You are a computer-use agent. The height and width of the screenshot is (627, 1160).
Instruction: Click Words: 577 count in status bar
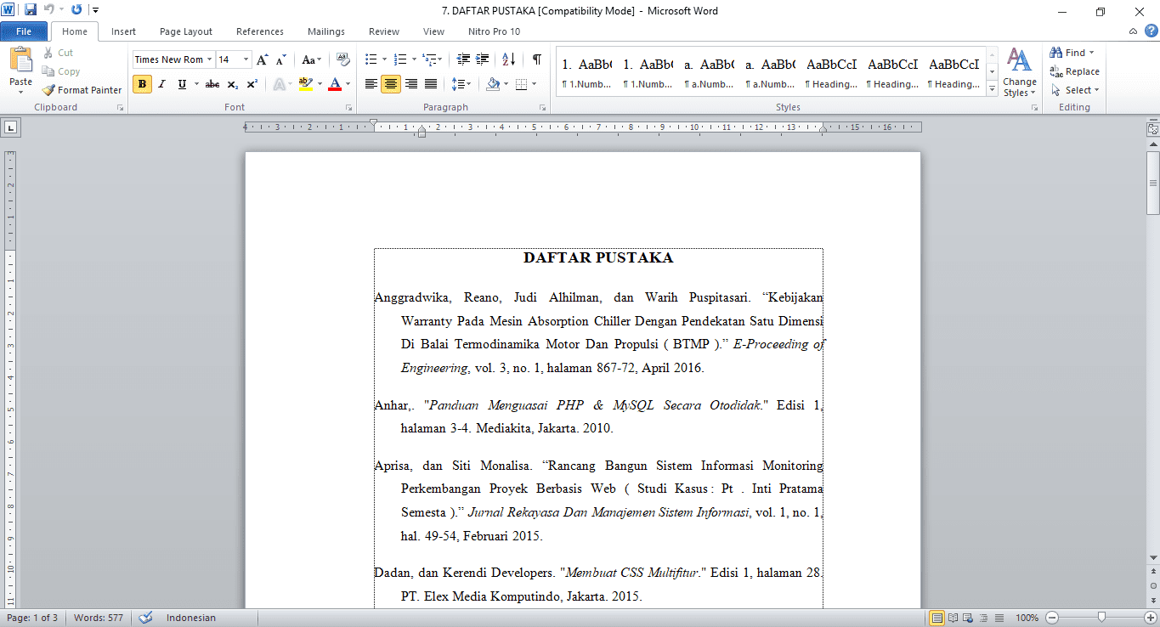(99, 618)
